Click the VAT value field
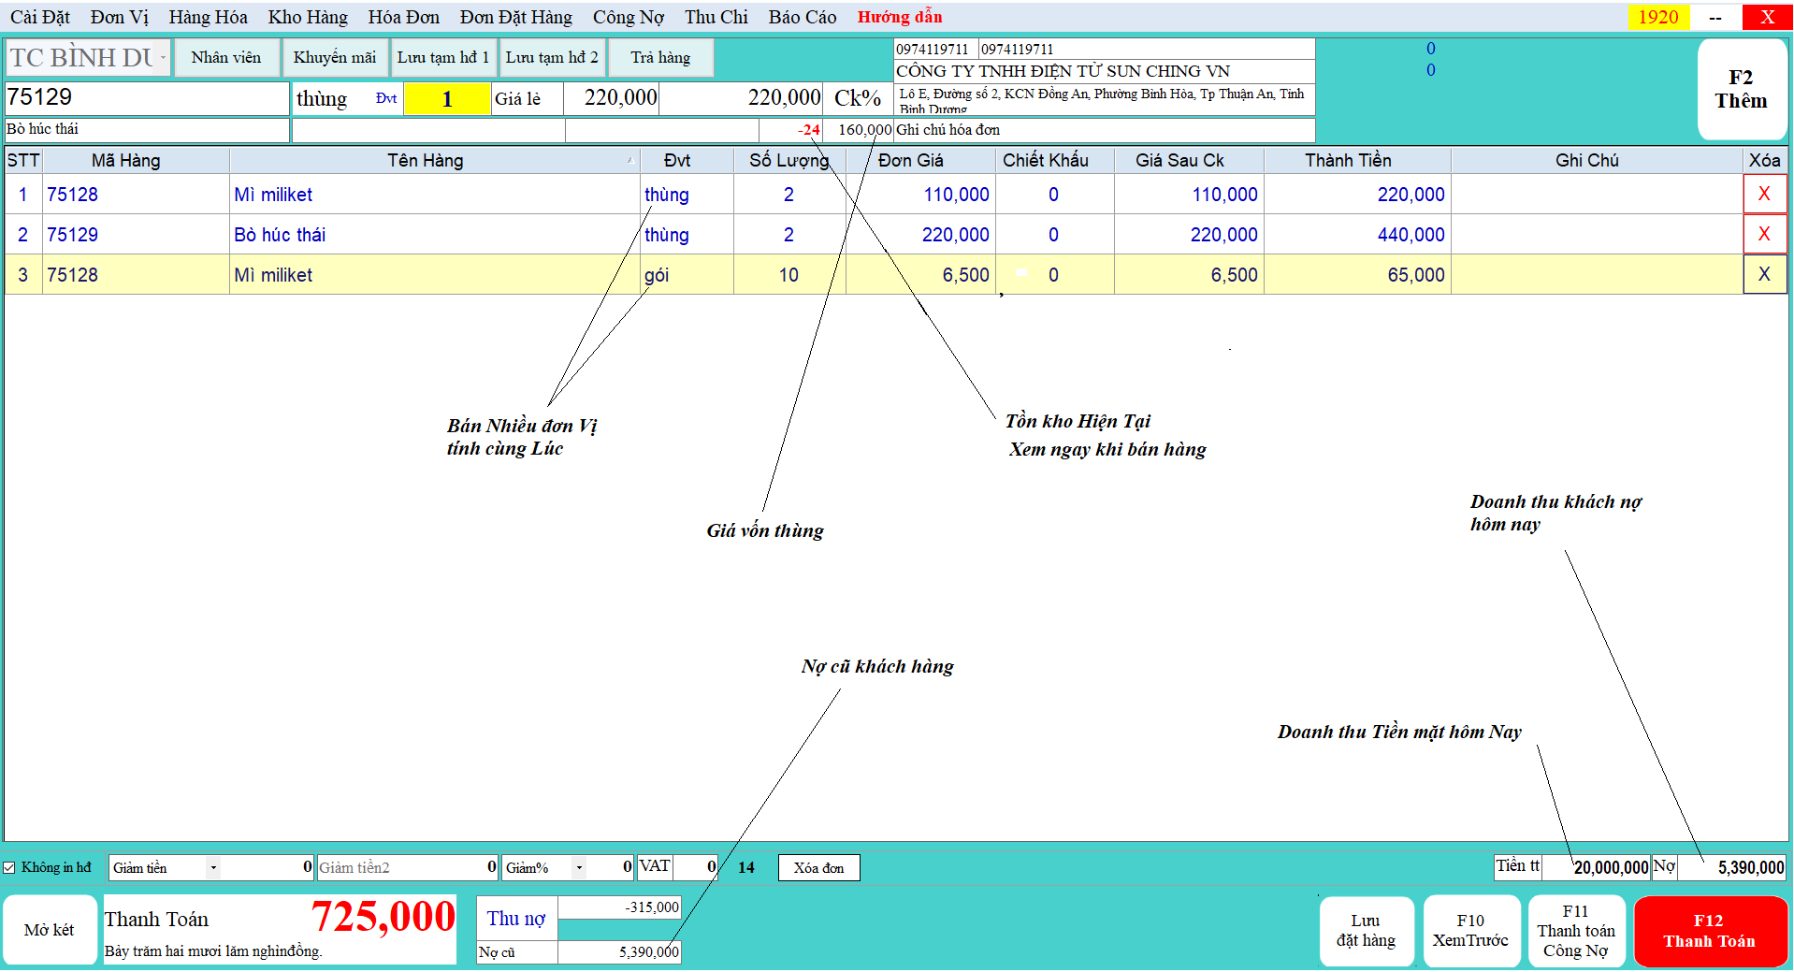The width and height of the screenshot is (1794, 972). [x=695, y=867]
